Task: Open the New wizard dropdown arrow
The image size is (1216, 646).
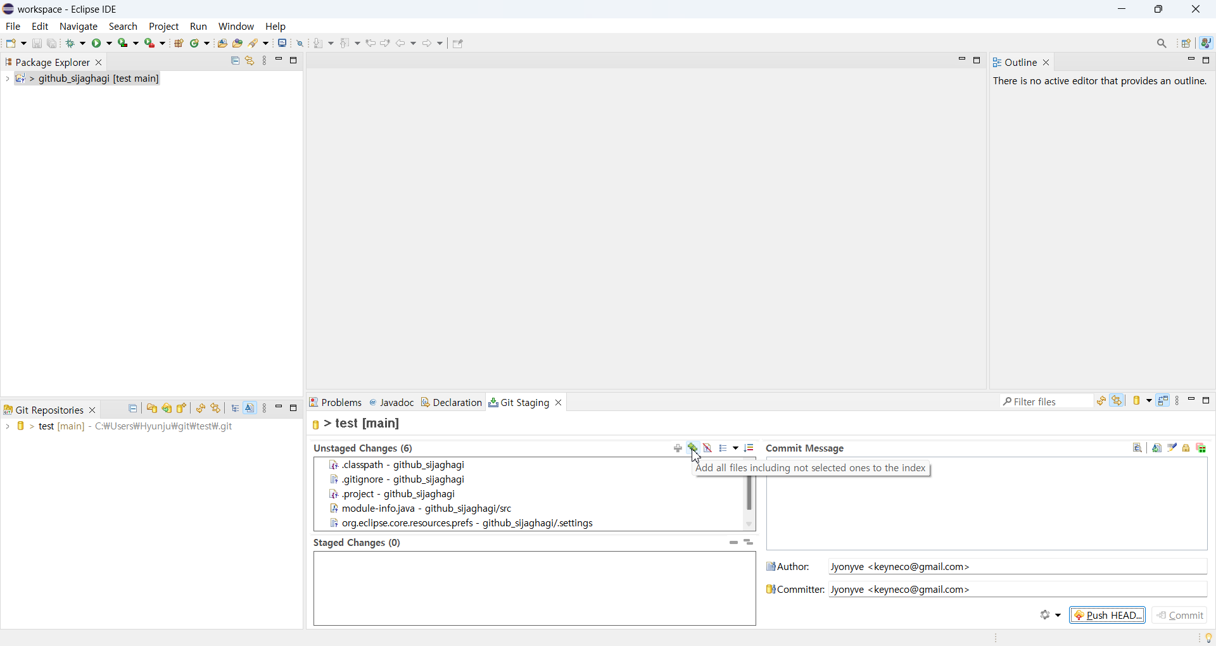Action: [24, 44]
